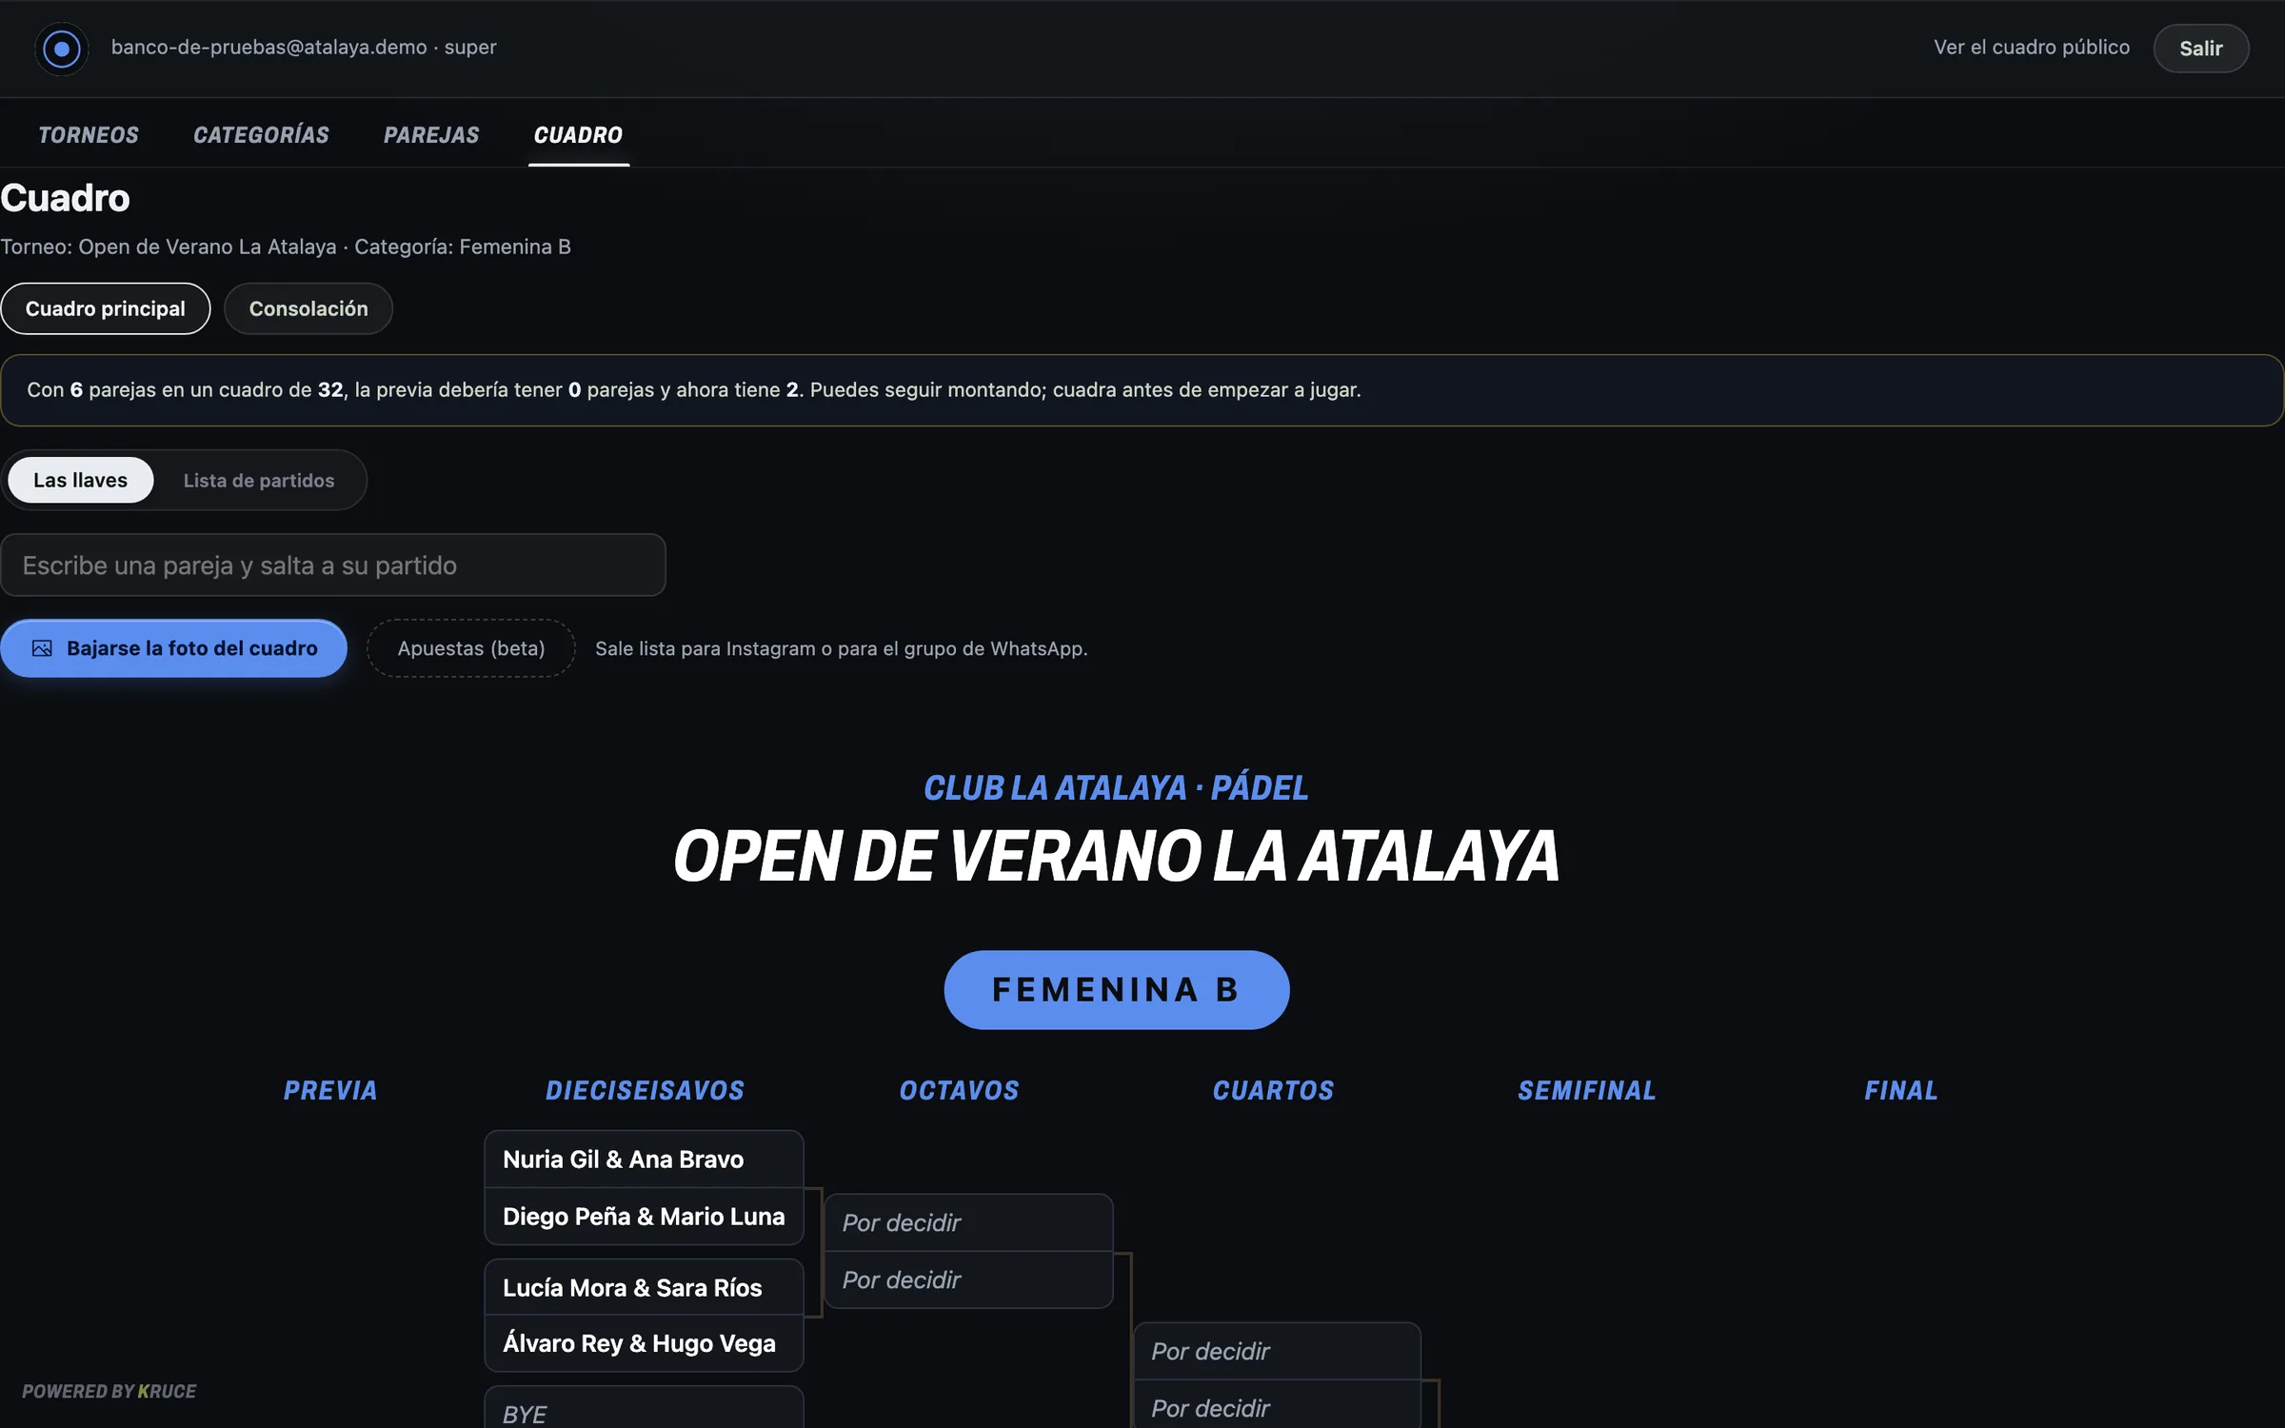Click the Club La Atalaya · Pádel subtitle

[x=1117, y=788]
